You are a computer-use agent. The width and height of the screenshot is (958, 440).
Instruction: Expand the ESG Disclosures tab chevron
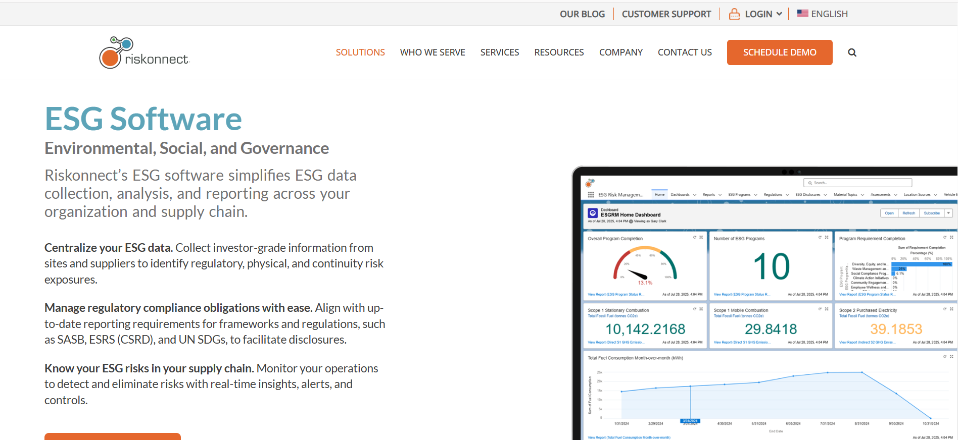point(825,195)
